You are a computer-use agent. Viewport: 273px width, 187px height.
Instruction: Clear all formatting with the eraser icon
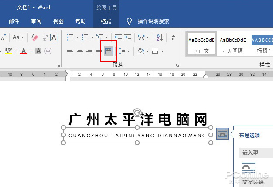(34, 37)
